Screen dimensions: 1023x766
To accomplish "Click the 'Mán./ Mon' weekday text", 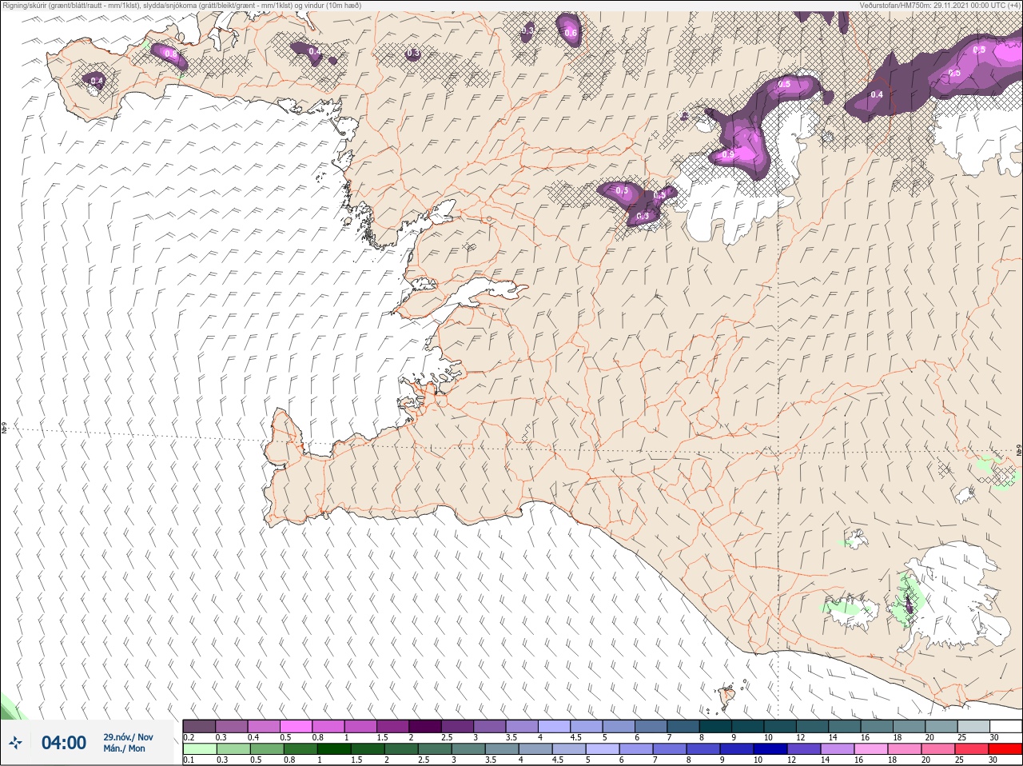I will pos(125,748).
